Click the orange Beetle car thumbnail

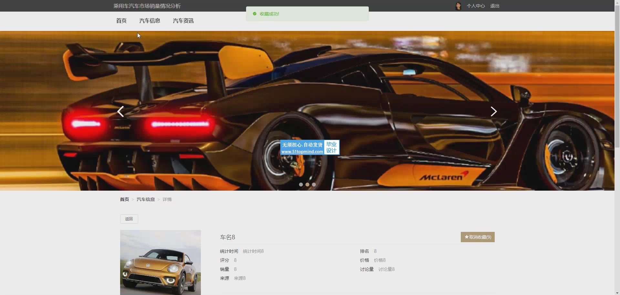click(x=160, y=262)
